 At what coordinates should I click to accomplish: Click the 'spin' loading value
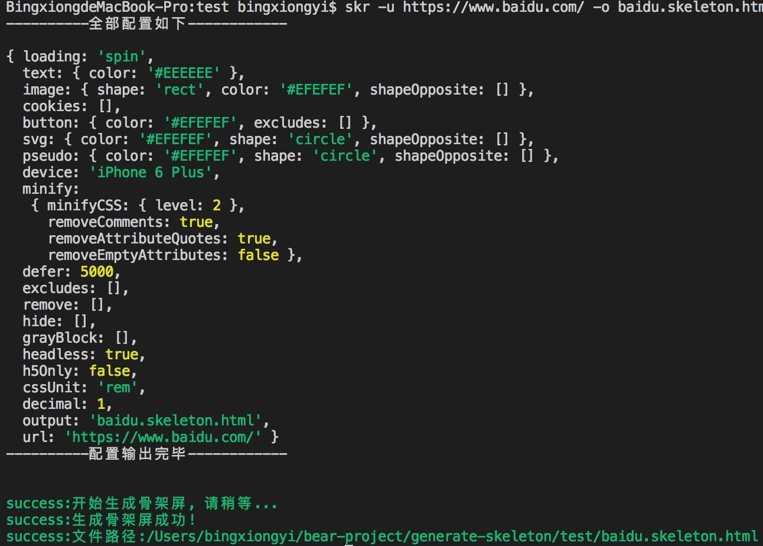click(122, 57)
